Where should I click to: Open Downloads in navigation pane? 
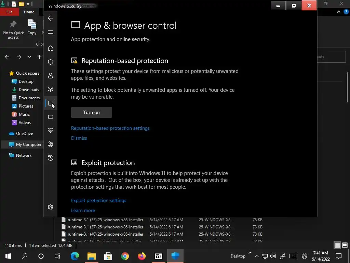[x=25, y=90]
